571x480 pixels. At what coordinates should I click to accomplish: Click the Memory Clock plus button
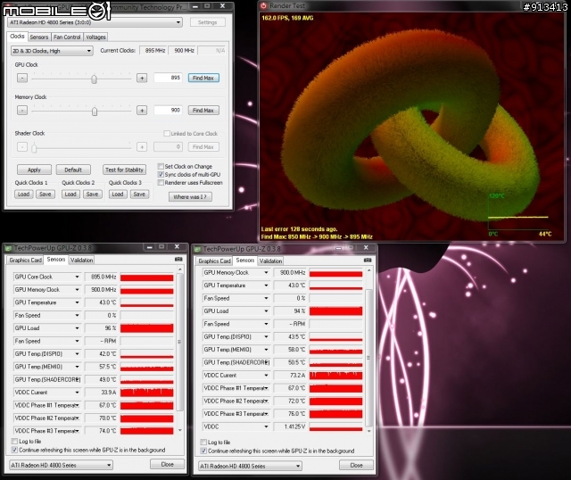pos(142,111)
